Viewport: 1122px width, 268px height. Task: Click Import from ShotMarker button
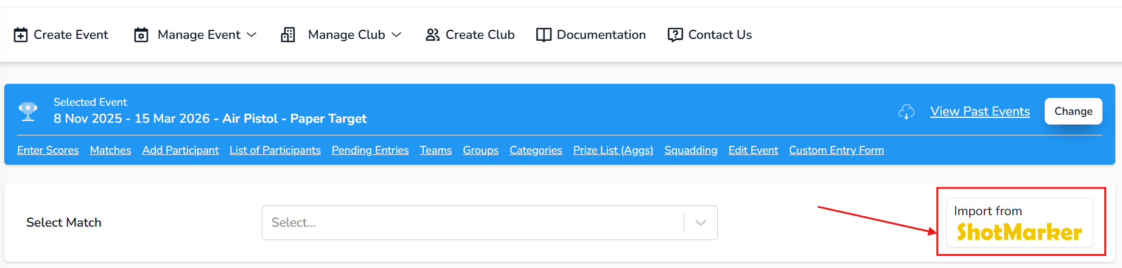pyautogui.click(x=1019, y=222)
